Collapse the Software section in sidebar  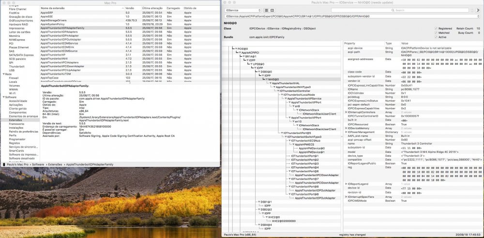pyautogui.click(x=3, y=97)
